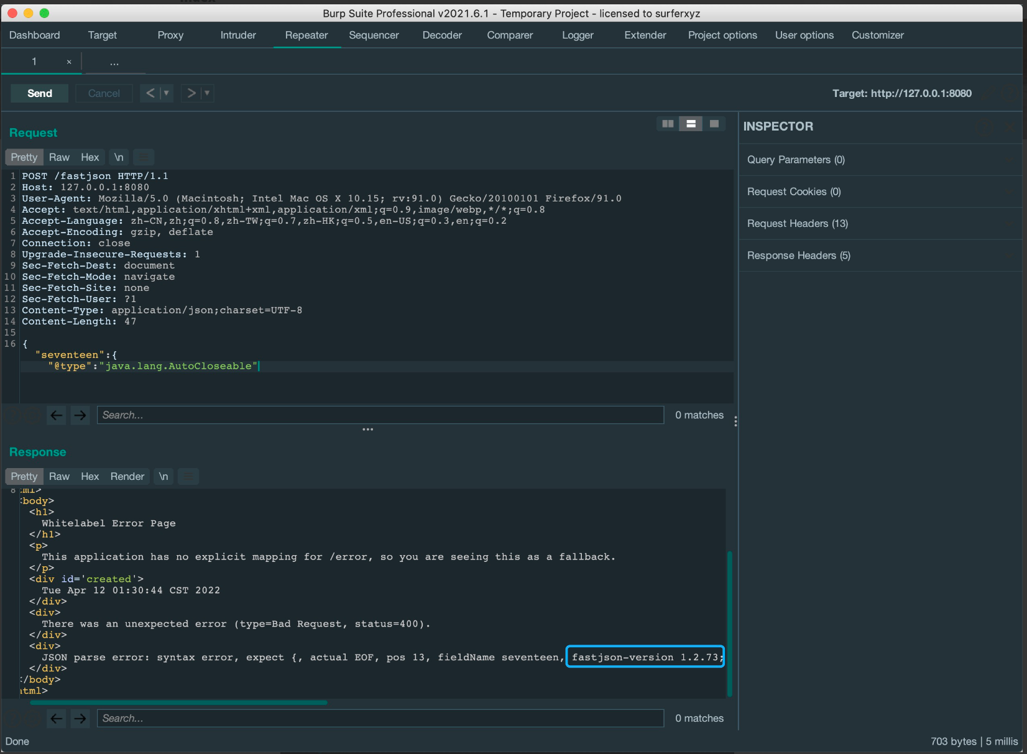The width and height of the screenshot is (1027, 754).
Task: Select the top-bottom split layout icon
Action: point(691,124)
